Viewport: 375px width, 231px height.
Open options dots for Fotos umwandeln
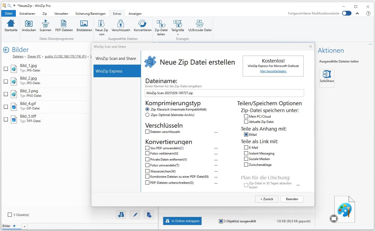click(216, 166)
